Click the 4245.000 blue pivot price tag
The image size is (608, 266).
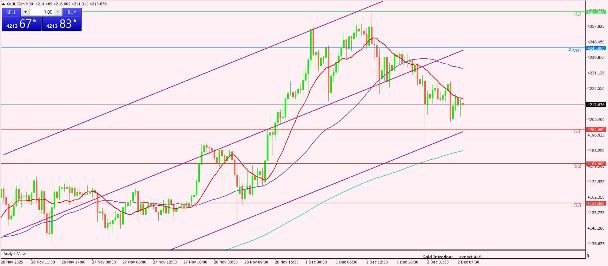click(x=596, y=48)
